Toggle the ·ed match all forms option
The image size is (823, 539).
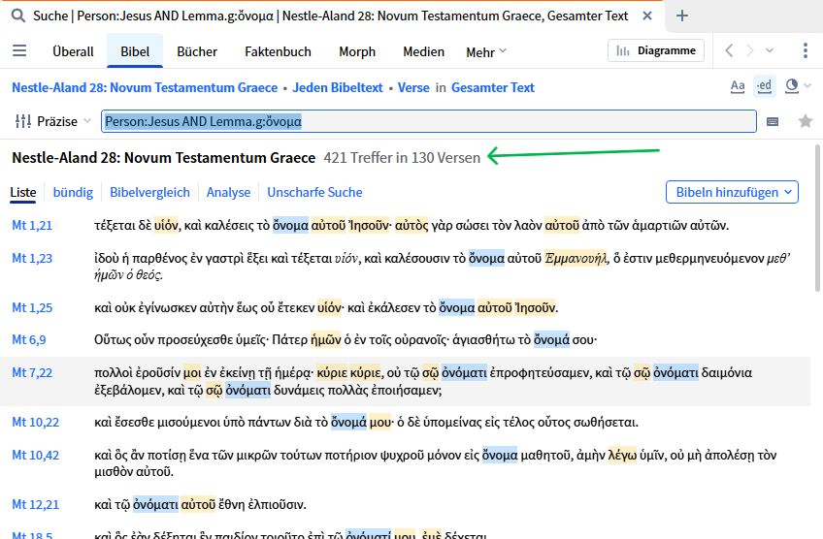(x=764, y=86)
